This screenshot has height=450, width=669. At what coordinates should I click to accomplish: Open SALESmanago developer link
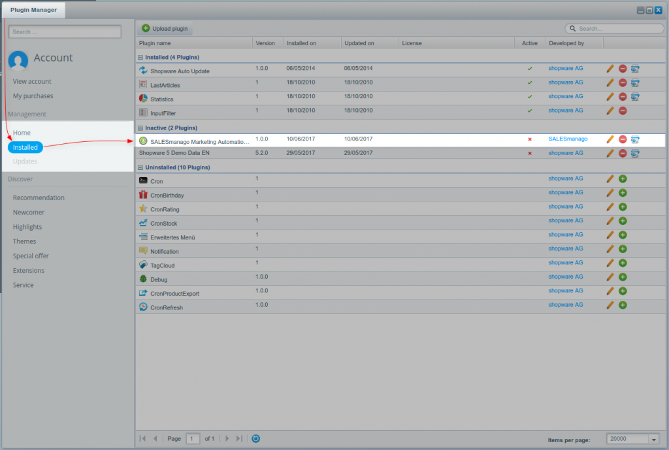(568, 139)
